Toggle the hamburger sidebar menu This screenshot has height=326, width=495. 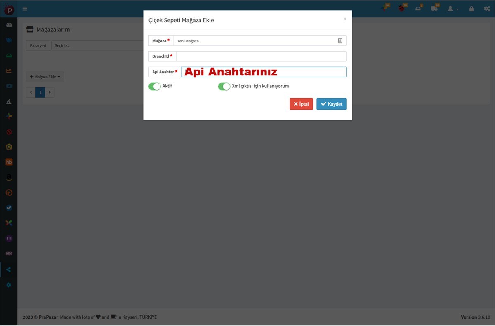(x=25, y=8)
